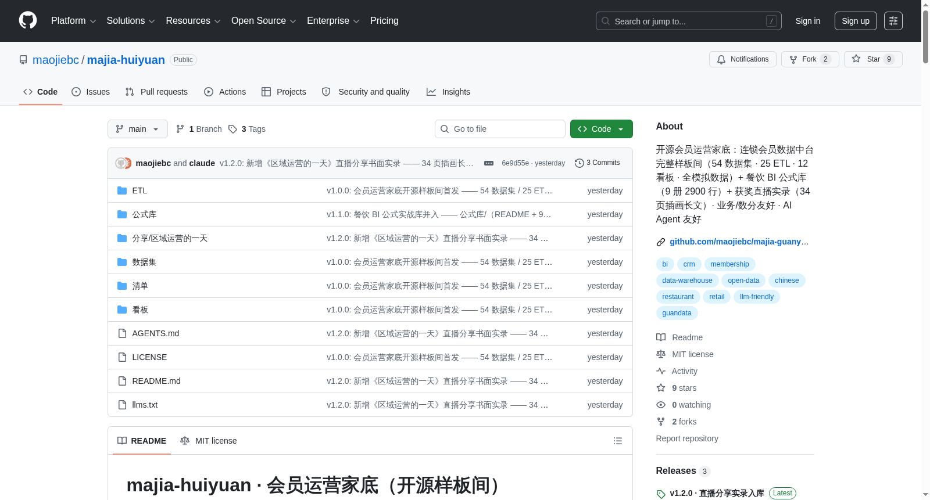Switch to the Issues tab

coord(91,92)
